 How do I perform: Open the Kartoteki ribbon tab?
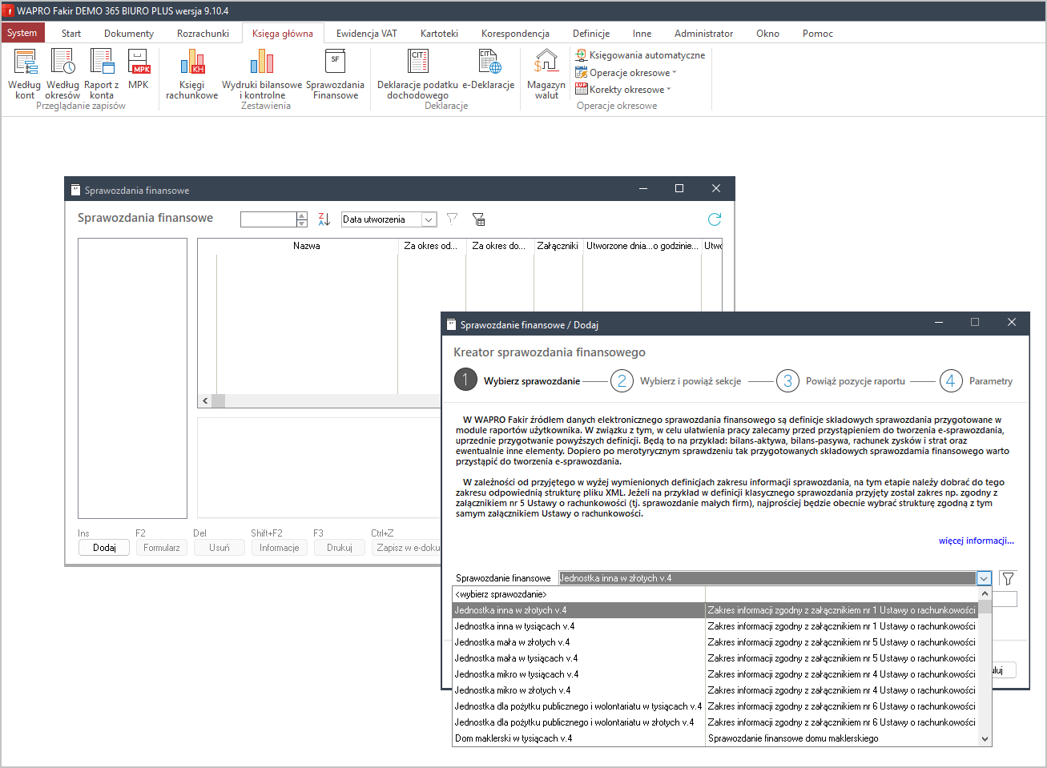click(x=439, y=34)
